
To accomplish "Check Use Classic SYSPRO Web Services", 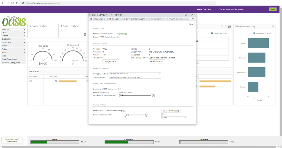I will click(120, 89).
